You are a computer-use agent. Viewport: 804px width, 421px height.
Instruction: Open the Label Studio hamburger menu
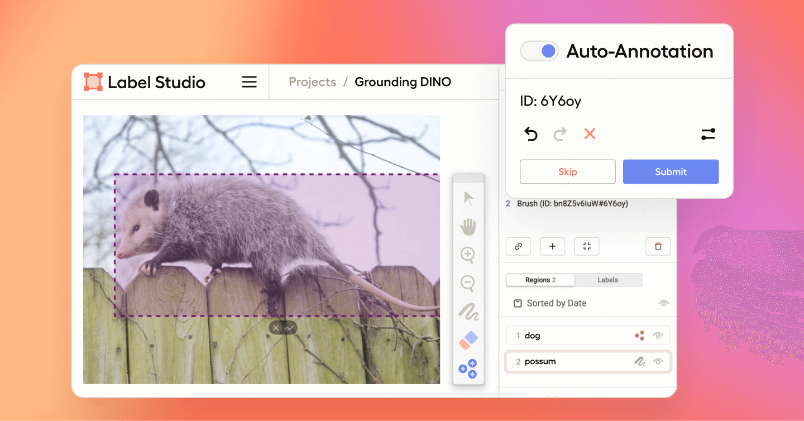pos(249,82)
